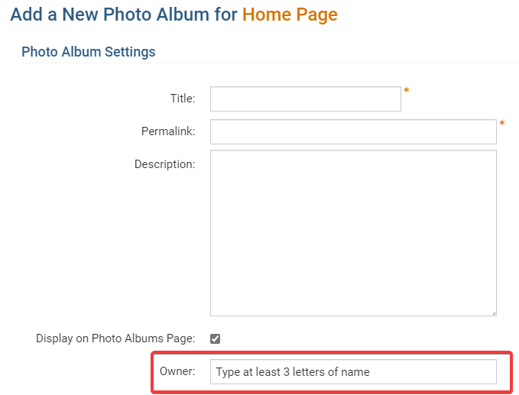Click the "Type at least 3 letters" placeholder text
The height and width of the screenshot is (395, 519).
tap(293, 372)
